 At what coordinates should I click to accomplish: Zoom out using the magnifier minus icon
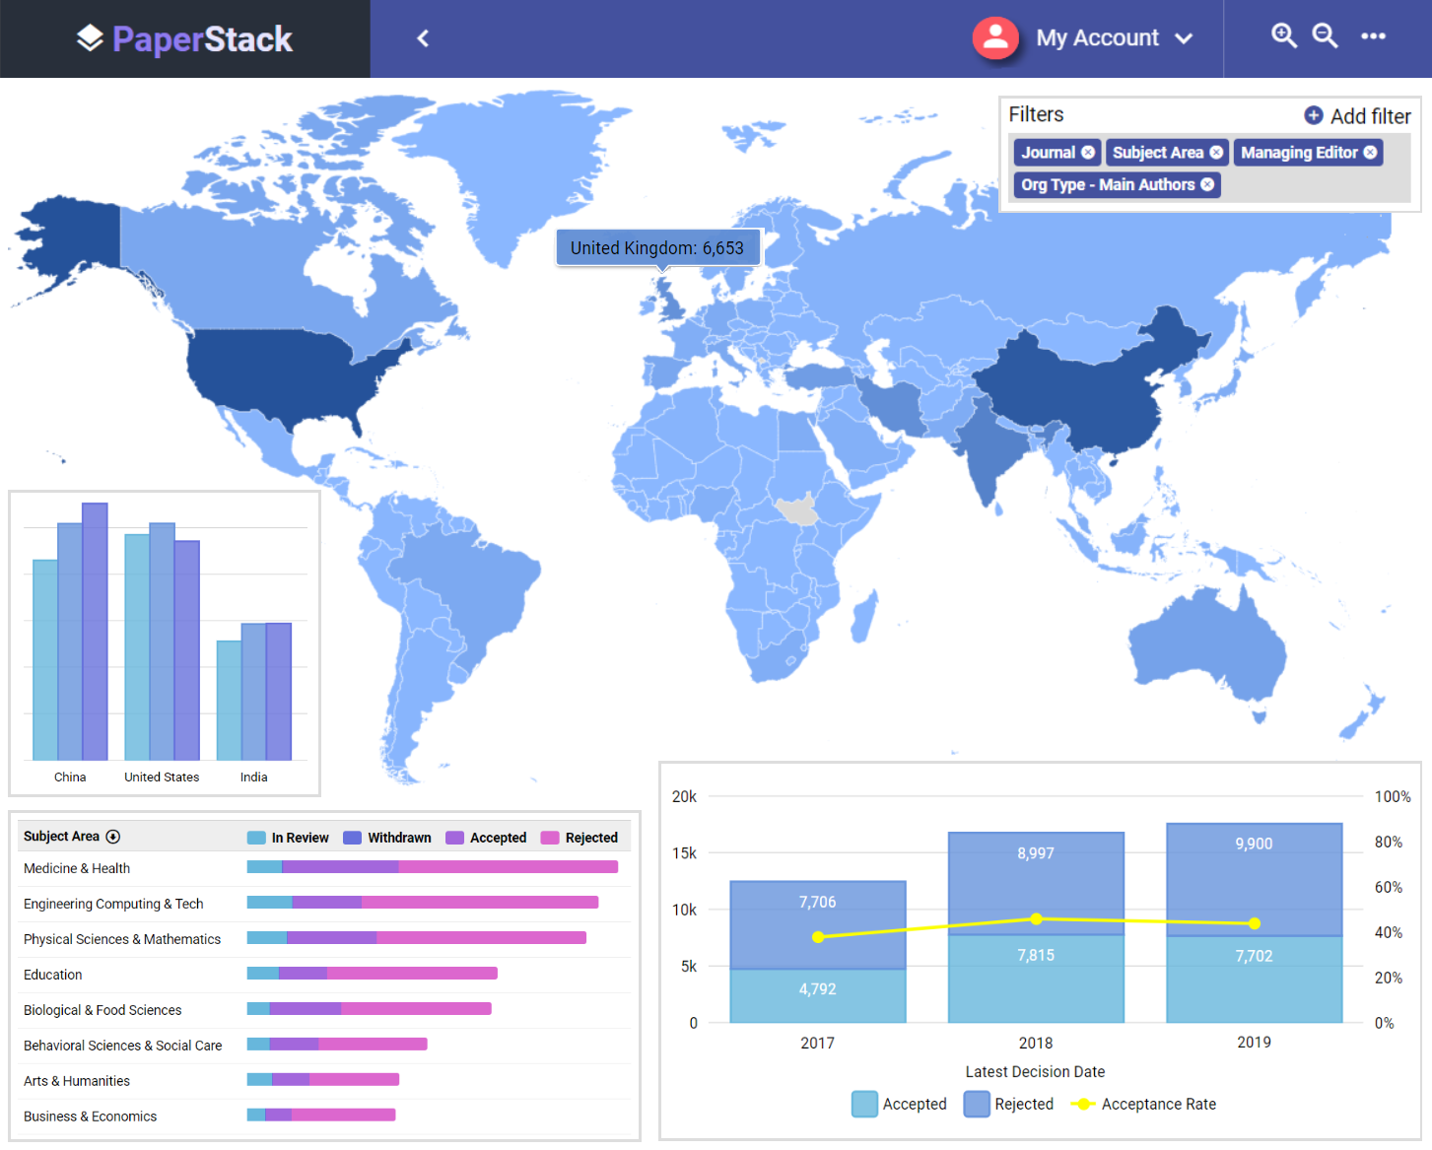pyautogui.click(x=1325, y=36)
